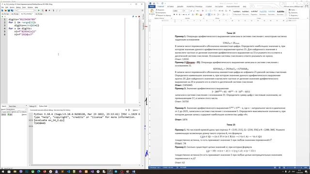Open the Debug menu in Wing
Viewport: 310px width, 174px height.
[x=18, y=7]
